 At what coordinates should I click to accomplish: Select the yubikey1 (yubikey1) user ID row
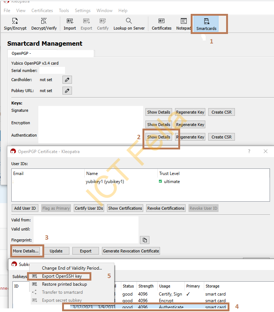pos(141,182)
